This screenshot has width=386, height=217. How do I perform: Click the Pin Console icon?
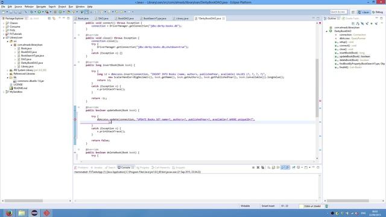click(294, 168)
